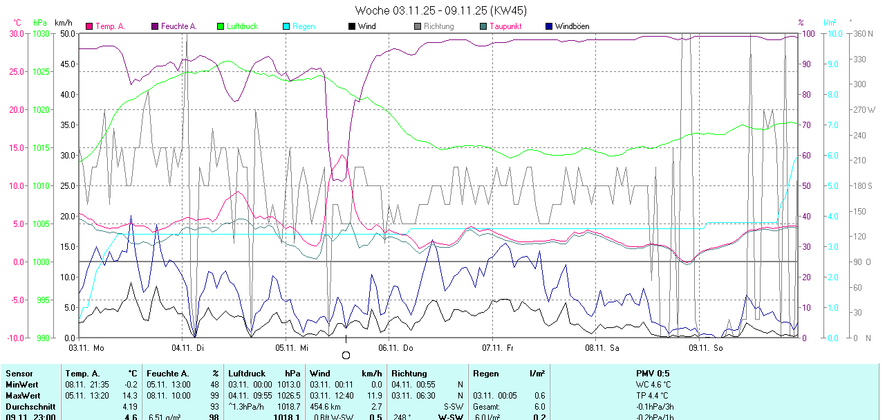Click the purple Feuchte A. legend square

155,26
